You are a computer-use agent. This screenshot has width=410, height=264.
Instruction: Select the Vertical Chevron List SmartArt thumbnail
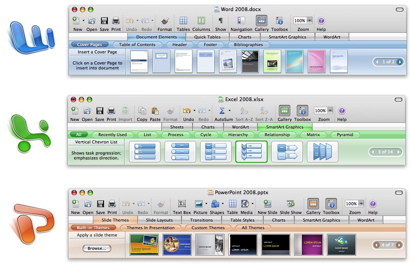coord(251,151)
